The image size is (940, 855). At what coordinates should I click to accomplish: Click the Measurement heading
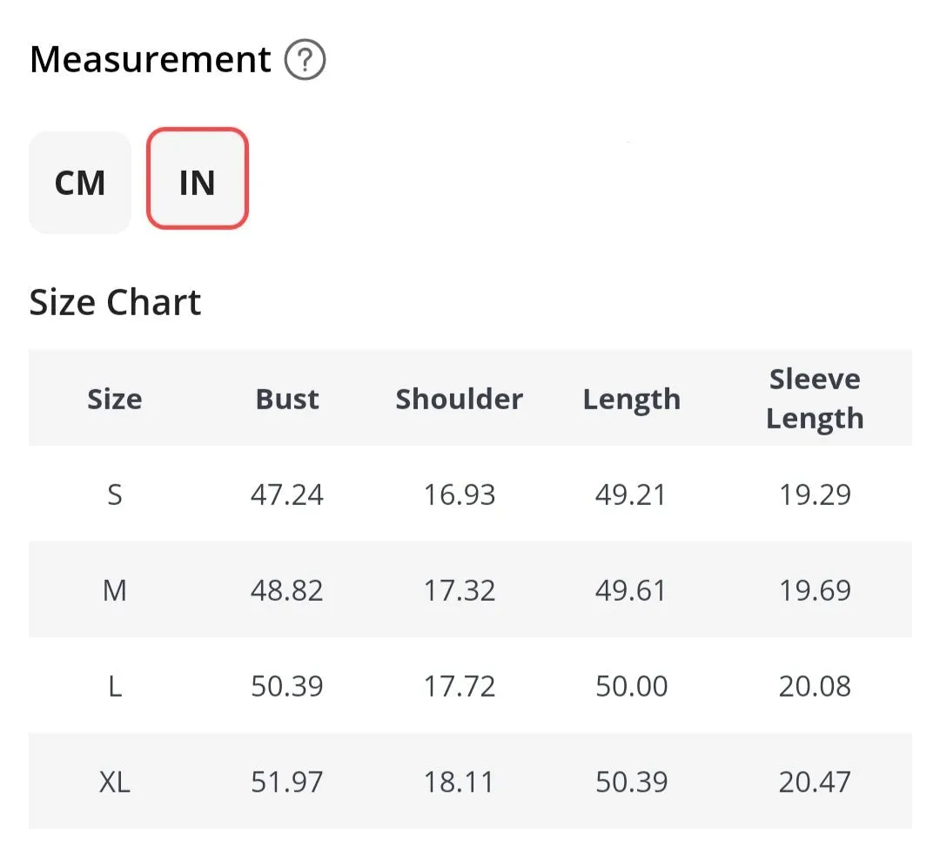click(x=150, y=59)
